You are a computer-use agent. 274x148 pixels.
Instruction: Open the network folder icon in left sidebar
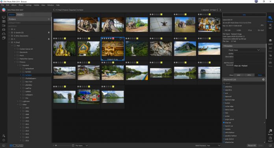pyautogui.click(x=4, y=26)
